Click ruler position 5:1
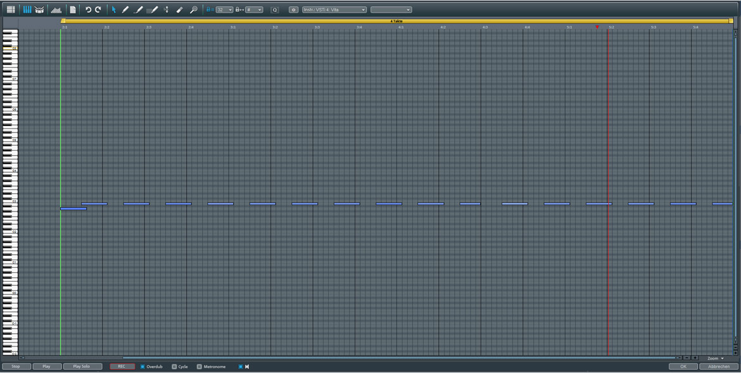Image resolution: width=741 pixels, height=373 pixels. pyautogui.click(x=569, y=27)
